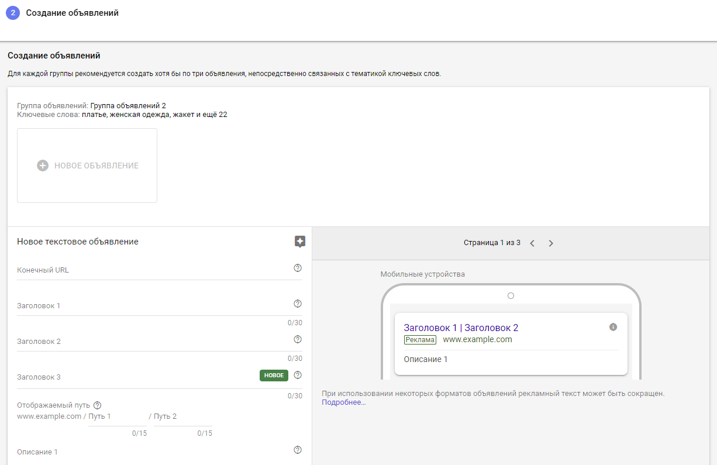
Task: Click the Путь 2 input field
Action: click(182, 416)
